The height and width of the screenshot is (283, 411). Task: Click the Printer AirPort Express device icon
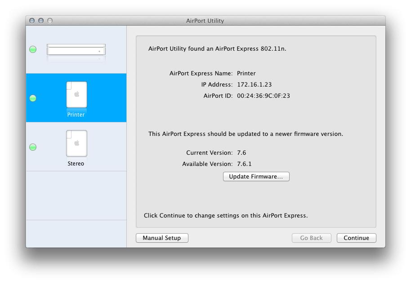click(x=76, y=94)
